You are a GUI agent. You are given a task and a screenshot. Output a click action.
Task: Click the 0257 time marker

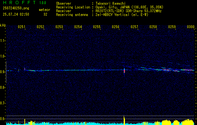pyautogui.click(x=134, y=27)
